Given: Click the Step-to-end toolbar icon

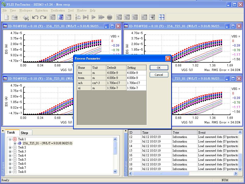Looking at the screenshot, I should [86, 17].
